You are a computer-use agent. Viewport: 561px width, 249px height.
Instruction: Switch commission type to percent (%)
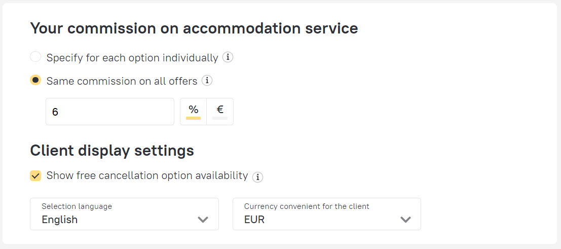pyautogui.click(x=193, y=111)
